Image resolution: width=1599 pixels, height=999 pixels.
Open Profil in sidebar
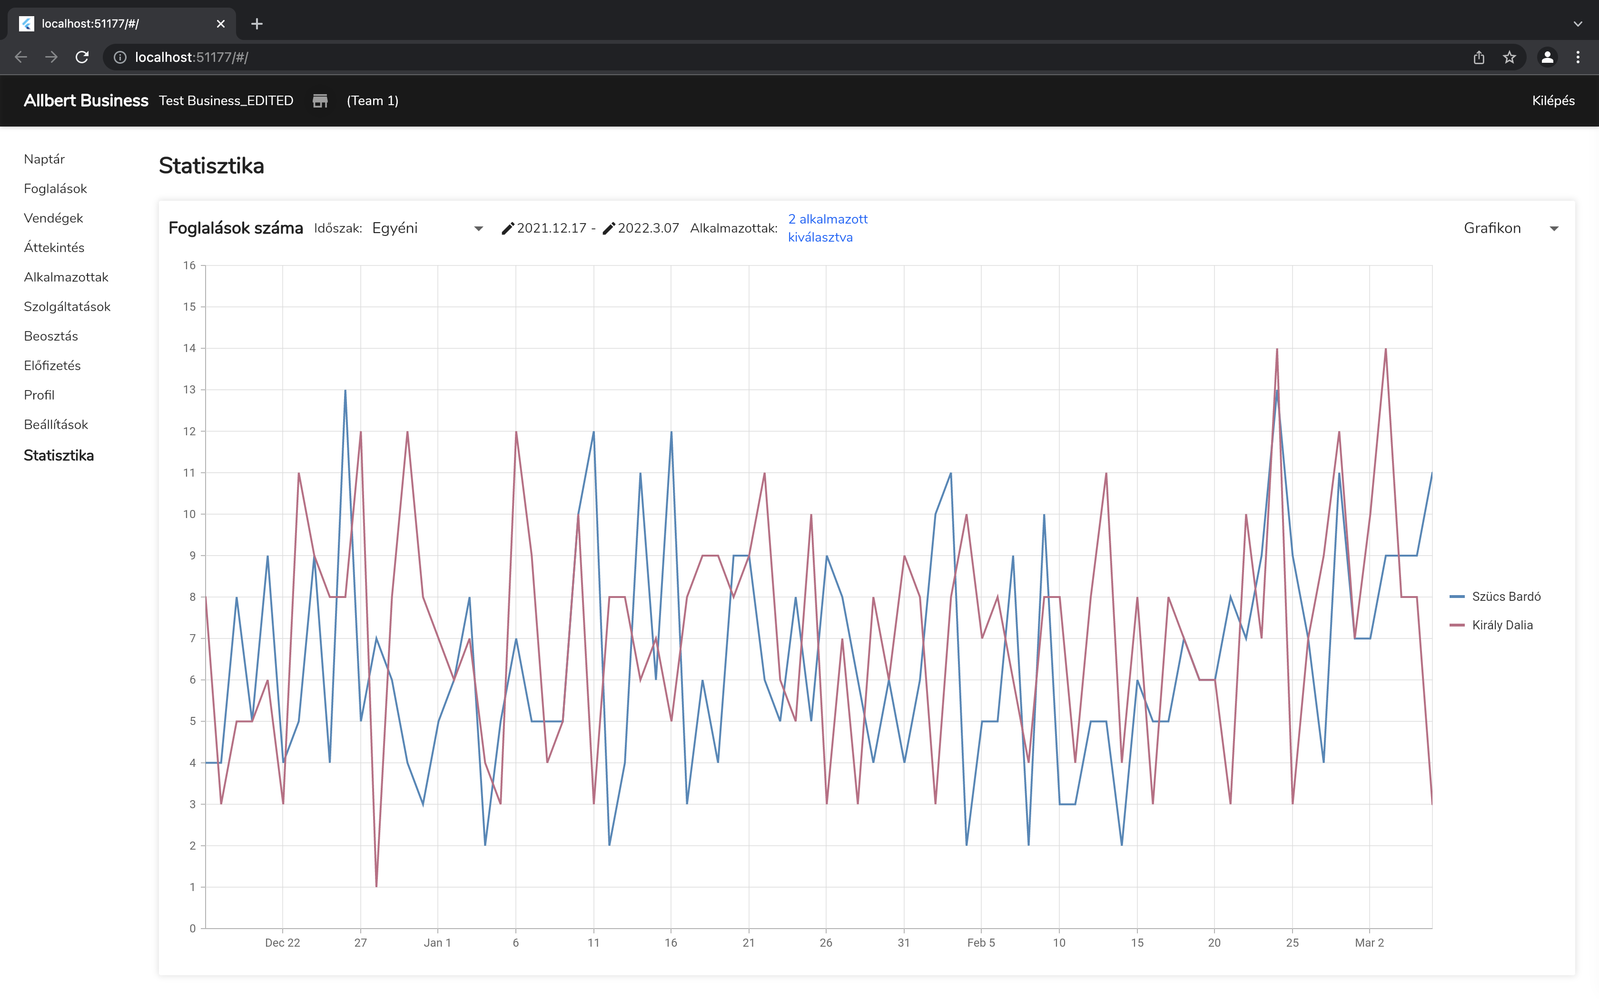[39, 395]
